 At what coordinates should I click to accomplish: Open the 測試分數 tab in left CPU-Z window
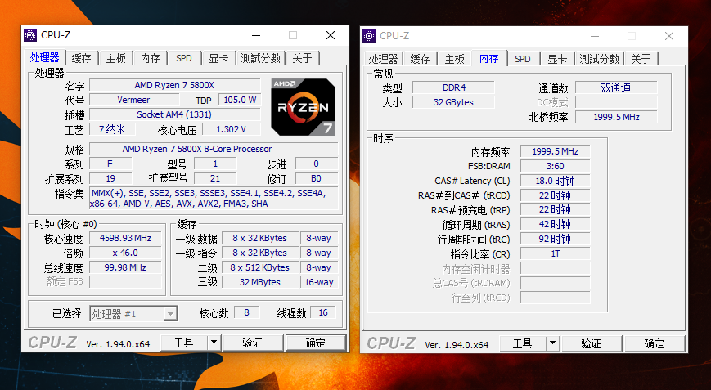(x=261, y=58)
